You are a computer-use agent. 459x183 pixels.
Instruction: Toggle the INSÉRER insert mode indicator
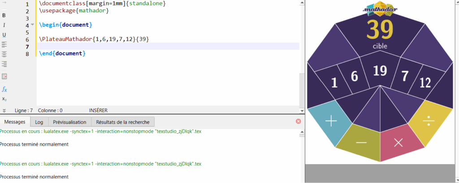click(98, 110)
